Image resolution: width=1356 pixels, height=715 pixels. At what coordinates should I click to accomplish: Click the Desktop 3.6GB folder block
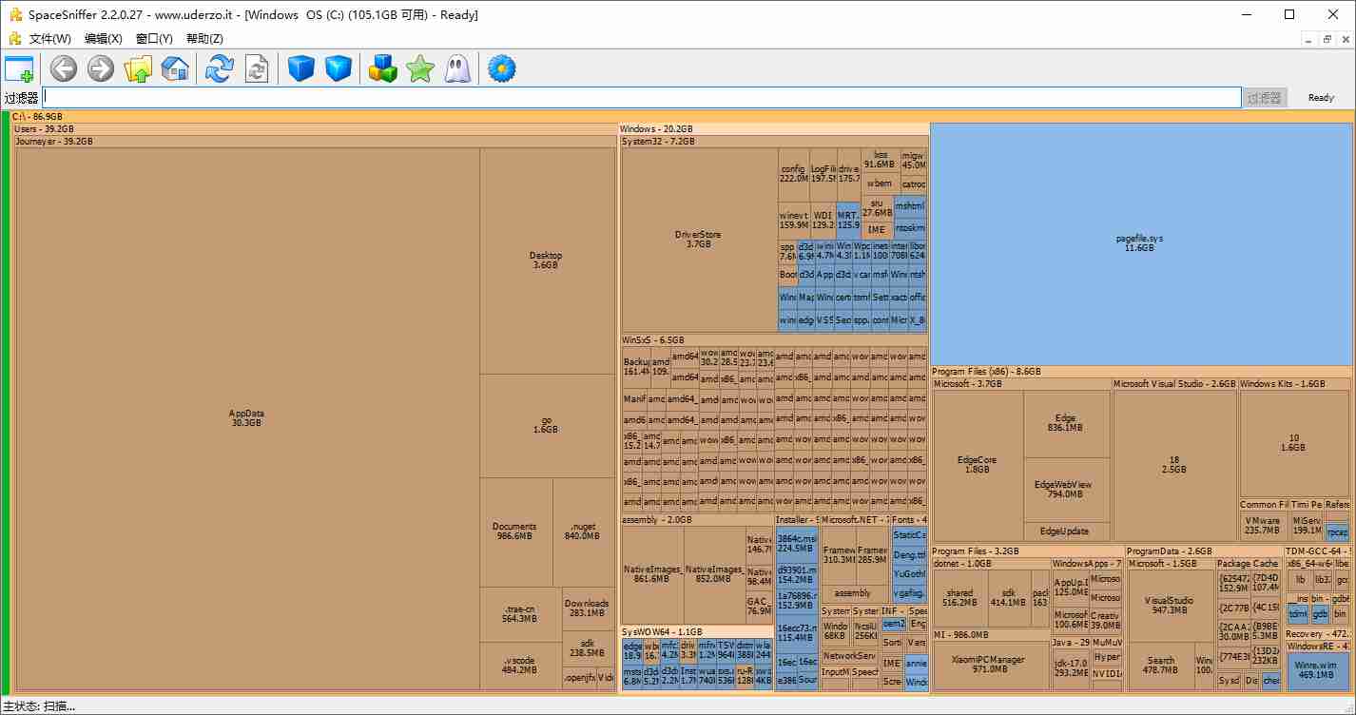click(546, 261)
